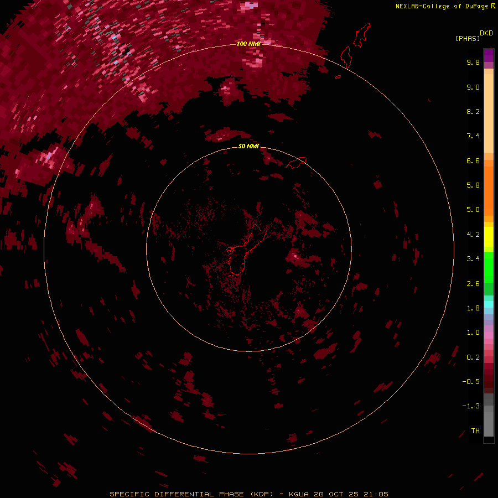
Task: Click the 9.0 value on color scale
Action: point(473,87)
